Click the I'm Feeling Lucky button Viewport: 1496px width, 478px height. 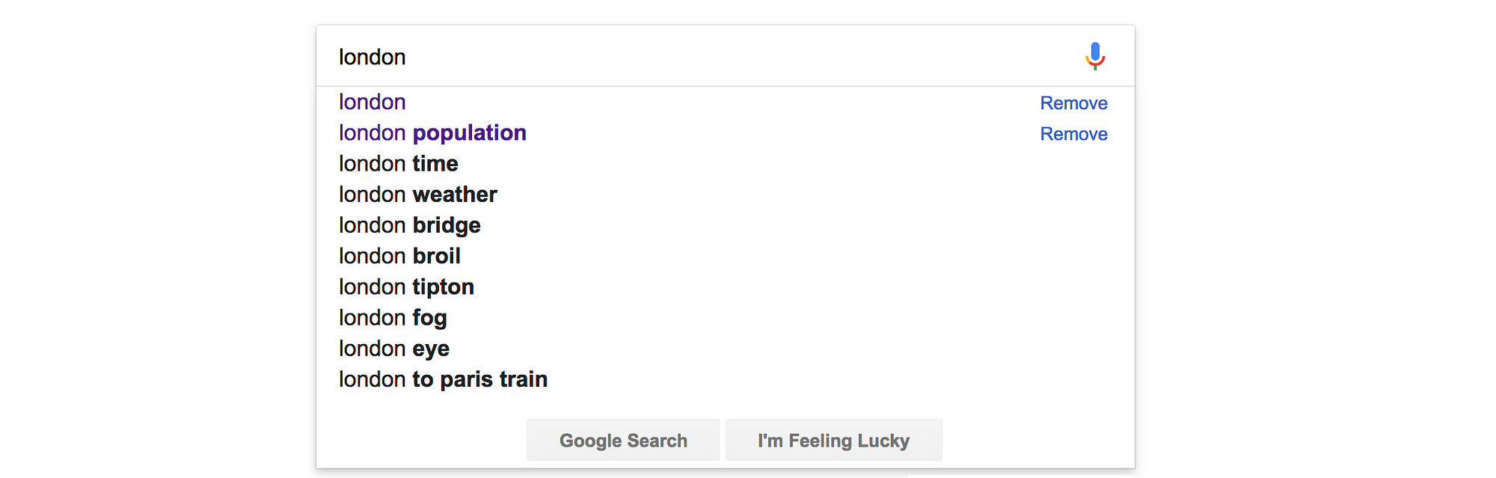[x=833, y=440]
